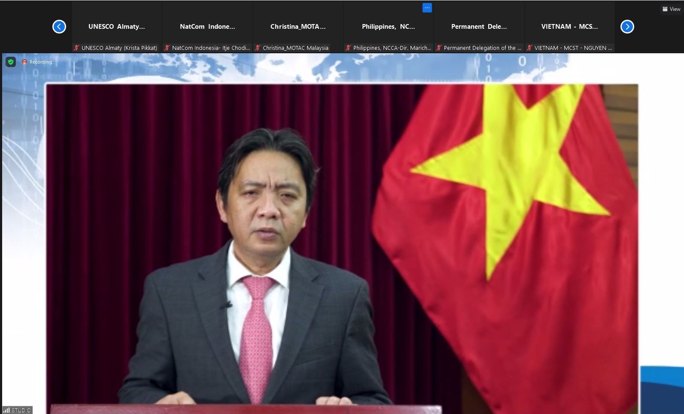Click muted mic icon for Permanent Delegation
This screenshot has width=684, height=414.
[x=439, y=48]
